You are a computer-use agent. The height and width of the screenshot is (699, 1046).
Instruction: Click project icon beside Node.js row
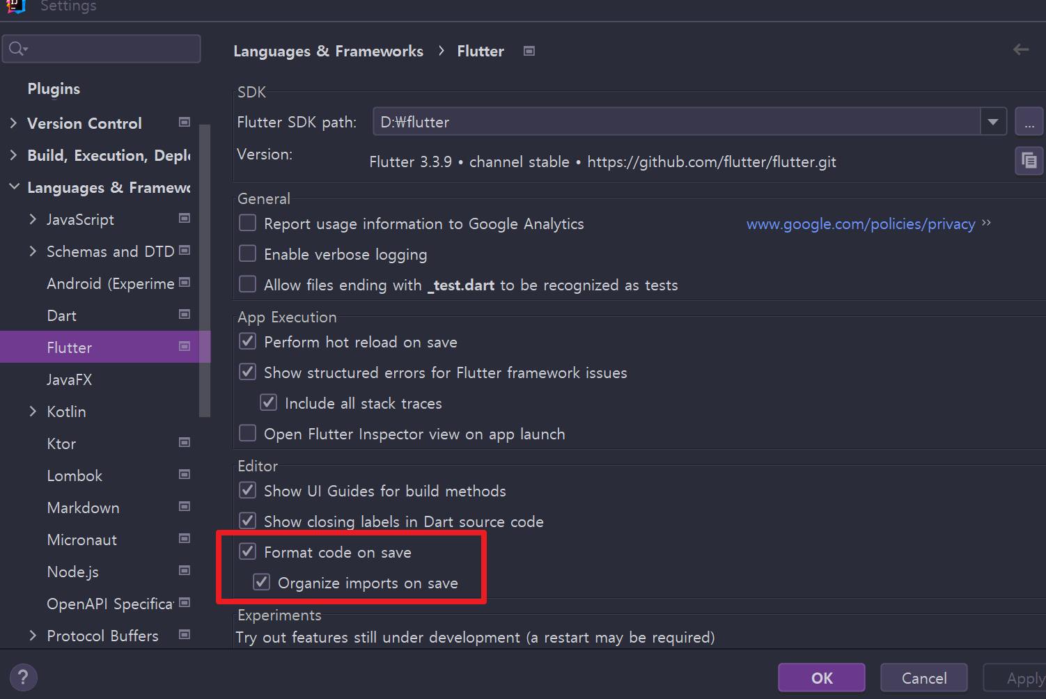pos(185,571)
